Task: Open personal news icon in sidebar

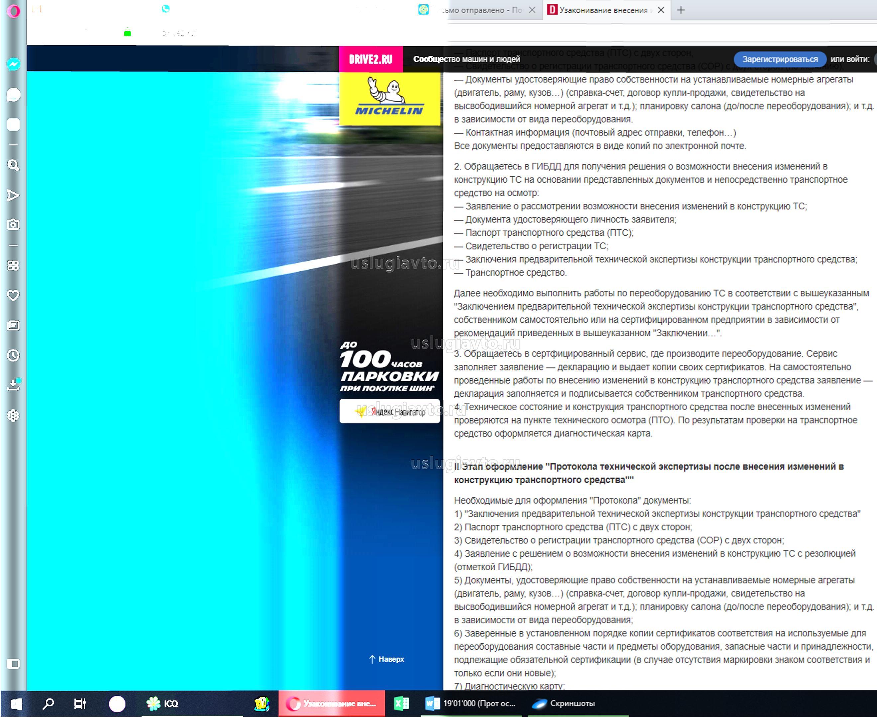Action: coord(13,325)
